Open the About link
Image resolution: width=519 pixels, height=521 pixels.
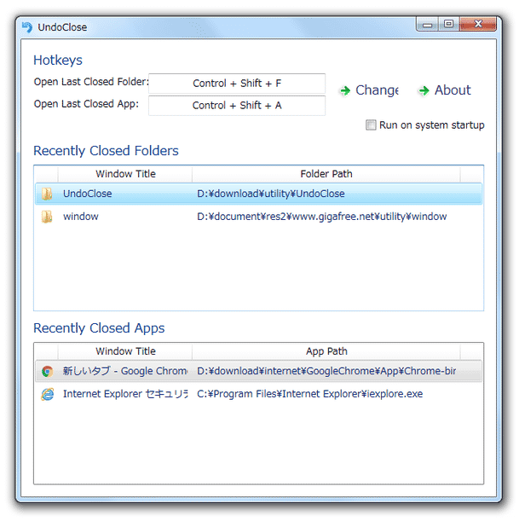(453, 90)
